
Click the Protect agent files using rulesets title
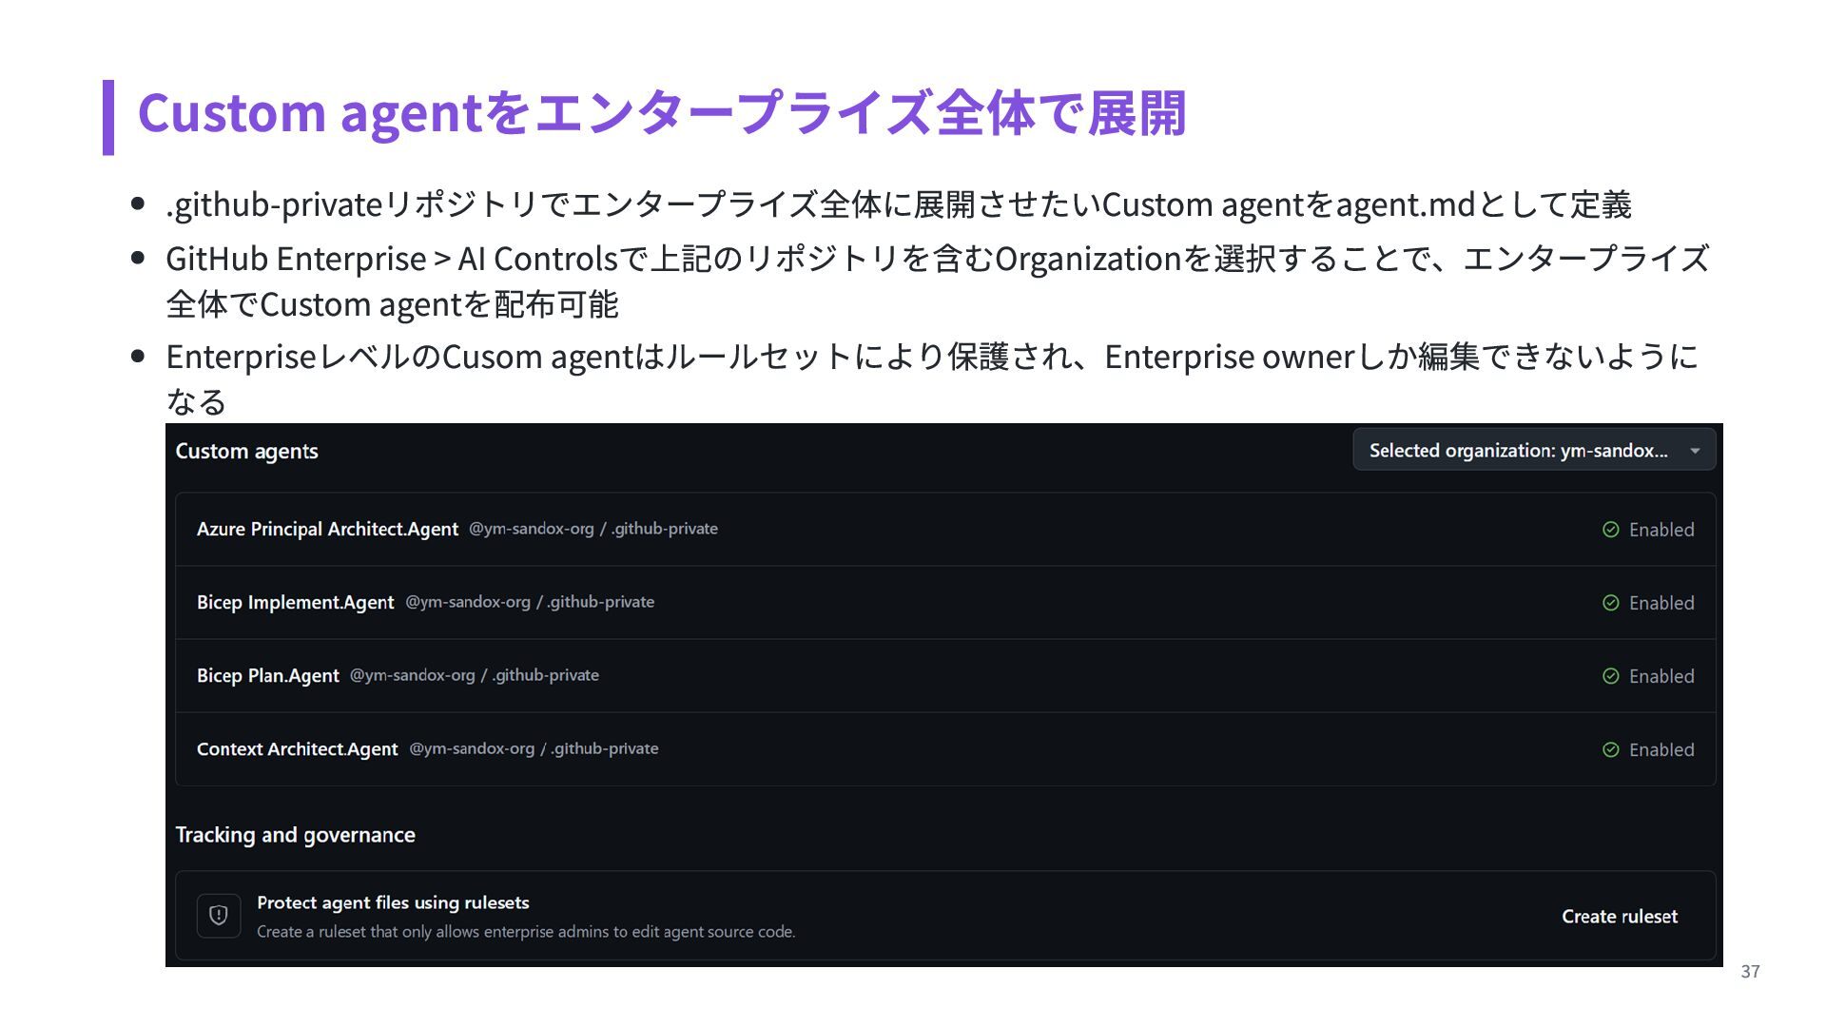click(393, 902)
